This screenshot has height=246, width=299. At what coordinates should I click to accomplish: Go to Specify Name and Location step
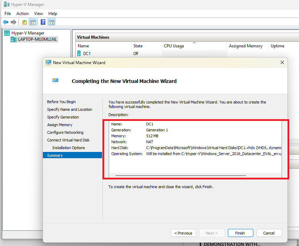[x=70, y=109]
